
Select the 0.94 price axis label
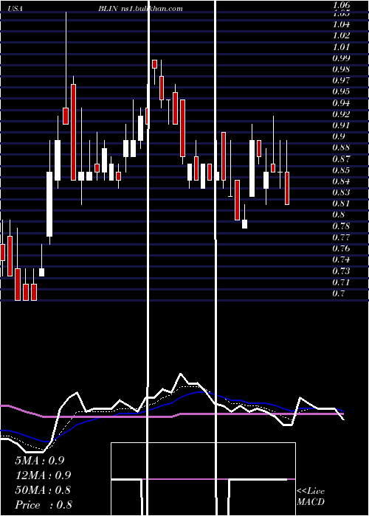341,103
